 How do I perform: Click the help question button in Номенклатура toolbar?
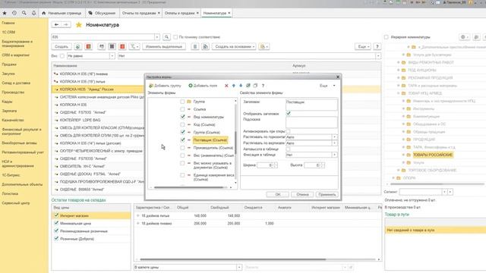377,47
